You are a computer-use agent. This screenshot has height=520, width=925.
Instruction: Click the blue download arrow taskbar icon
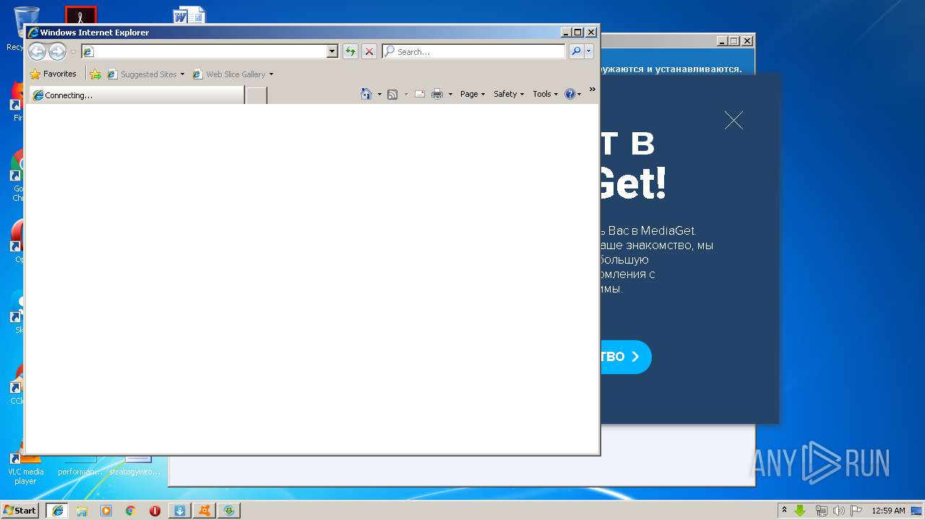[180, 511]
